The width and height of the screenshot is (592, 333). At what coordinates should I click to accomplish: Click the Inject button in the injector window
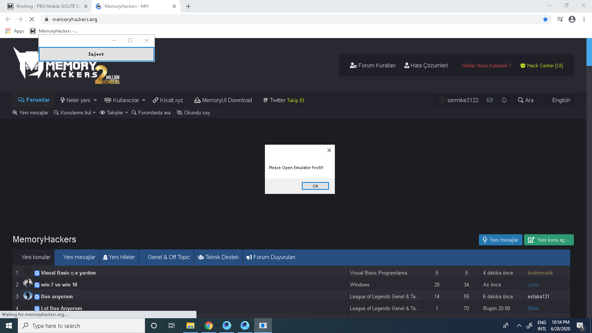pyautogui.click(x=96, y=54)
